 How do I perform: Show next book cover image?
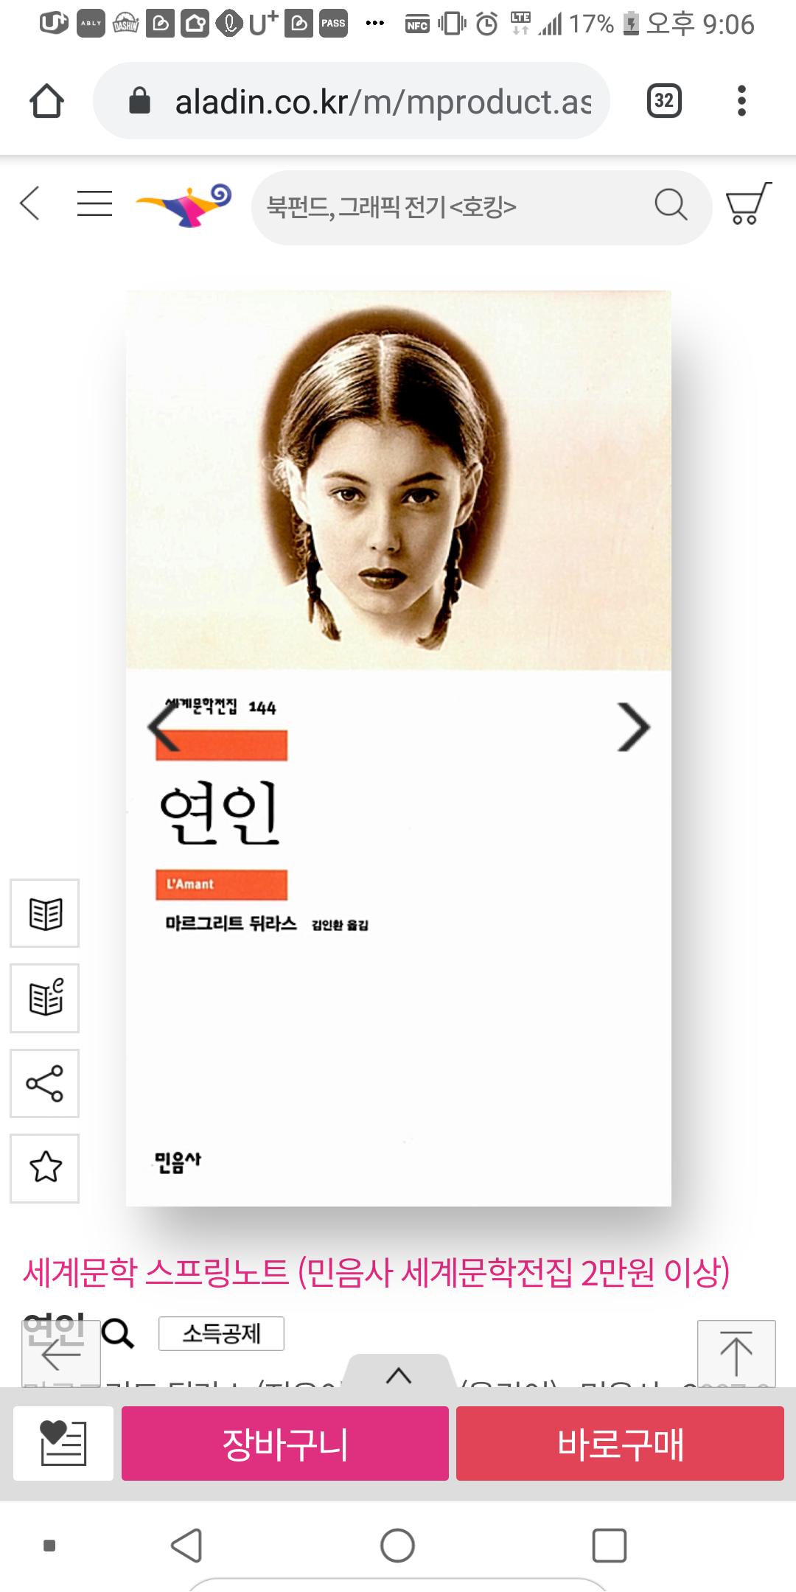[634, 727]
